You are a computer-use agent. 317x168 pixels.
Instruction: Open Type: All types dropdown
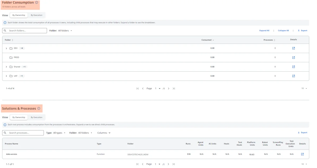pyautogui.click(x=56, y=133)
